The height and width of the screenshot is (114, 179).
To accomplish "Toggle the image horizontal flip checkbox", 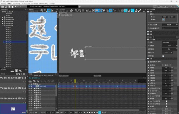I will pyautogui.click(x=167, y=101).
